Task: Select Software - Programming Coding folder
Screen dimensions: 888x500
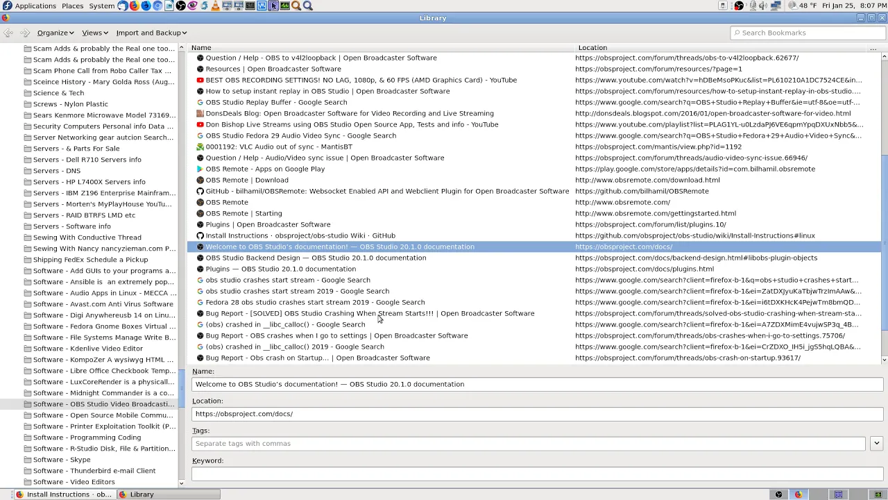Action: [x=87, y=437]
